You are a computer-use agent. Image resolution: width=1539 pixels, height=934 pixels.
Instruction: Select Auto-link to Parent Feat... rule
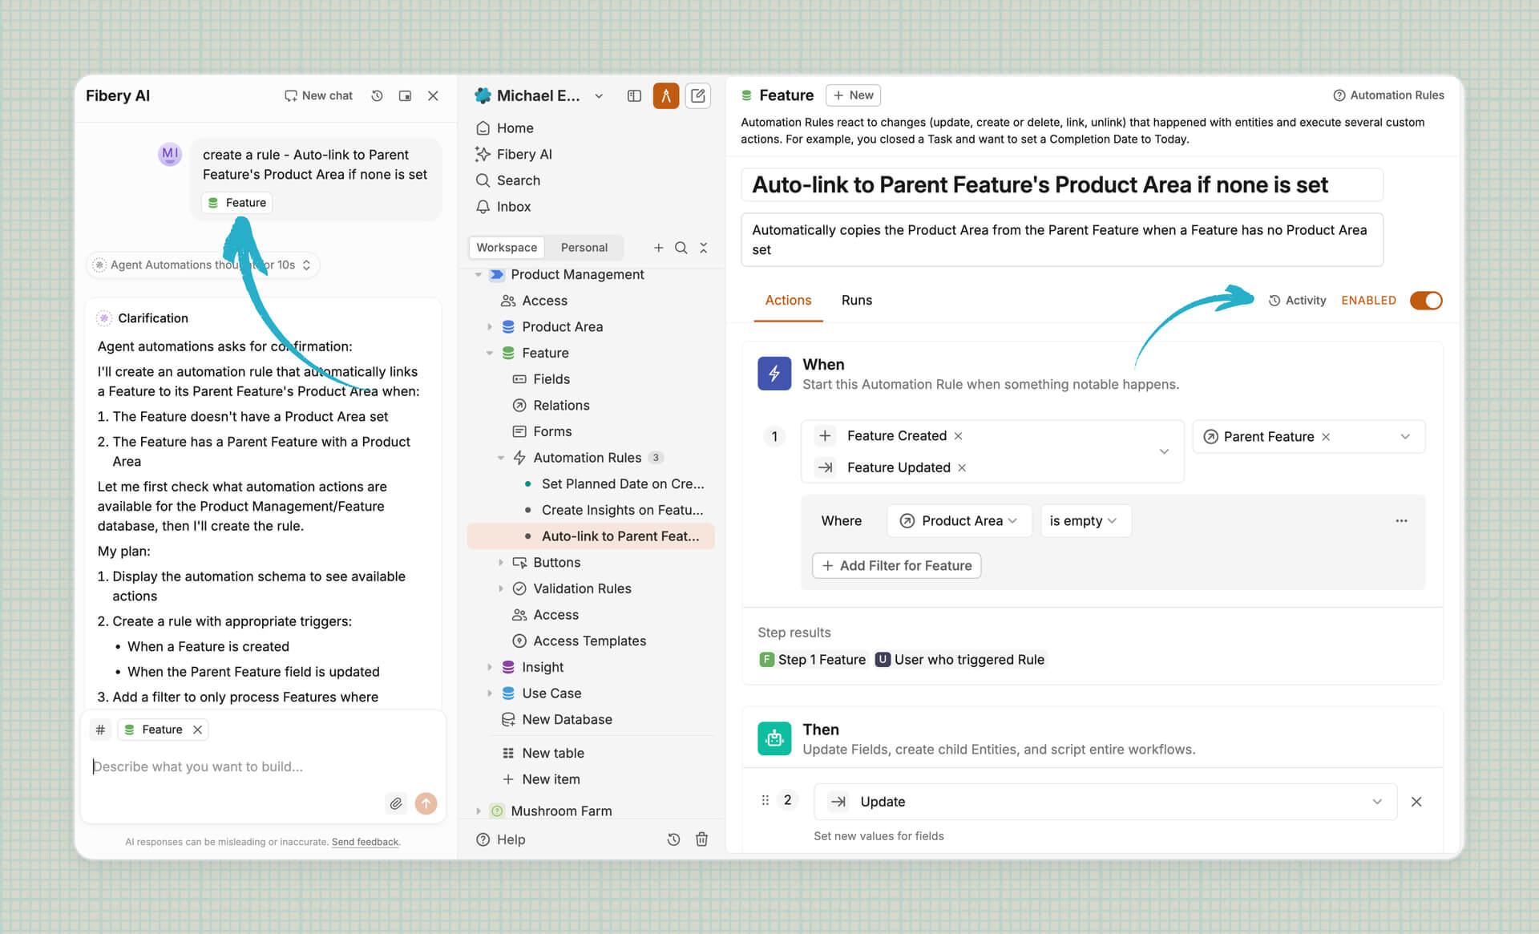tap(591, 536)
